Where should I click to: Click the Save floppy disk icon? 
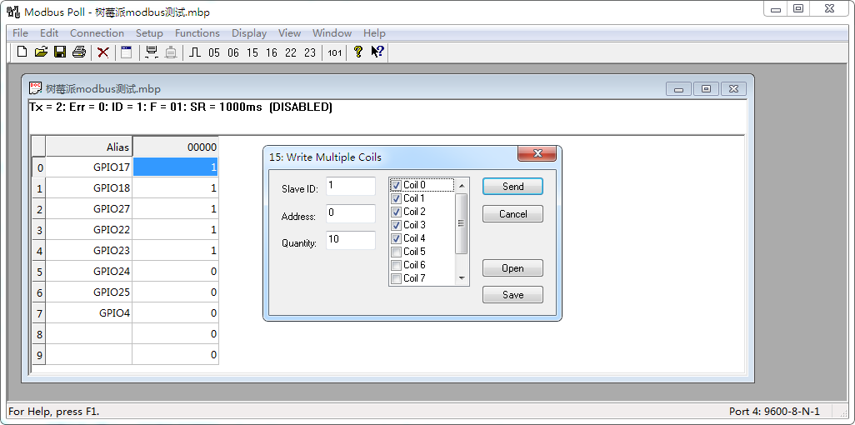pos(60,52)
